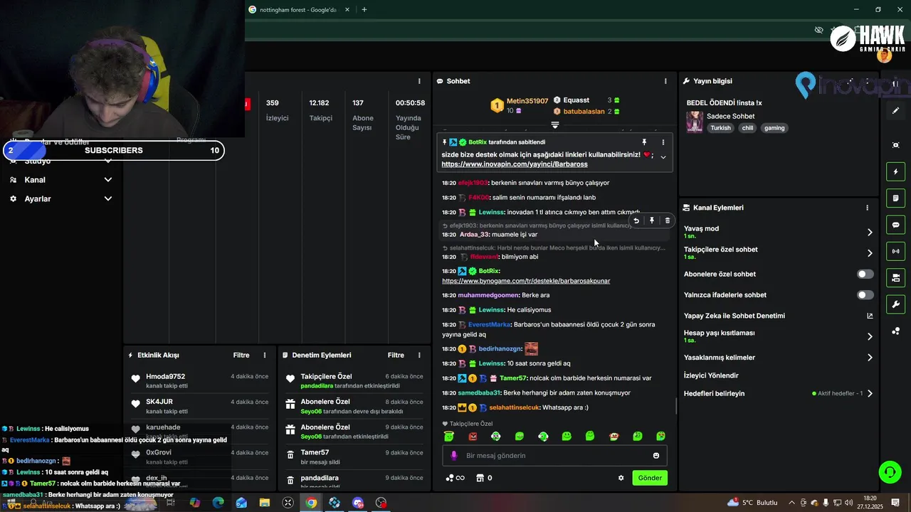Click the Sadece Sohbet category thumbnail
This screenshot has height=512, width=911.
(x=695, y=122)
